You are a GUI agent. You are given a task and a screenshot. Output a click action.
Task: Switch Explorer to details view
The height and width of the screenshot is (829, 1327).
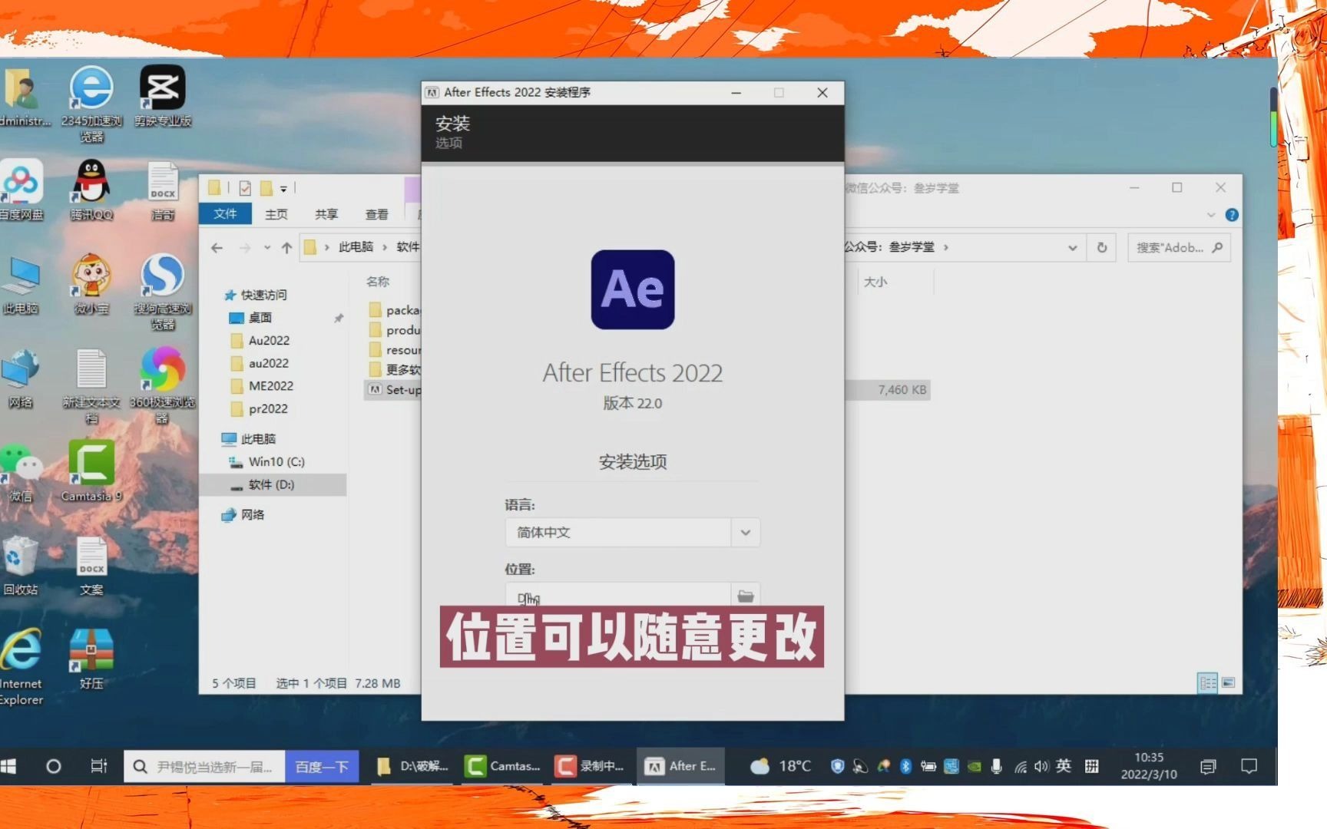tap(1207, 683)
